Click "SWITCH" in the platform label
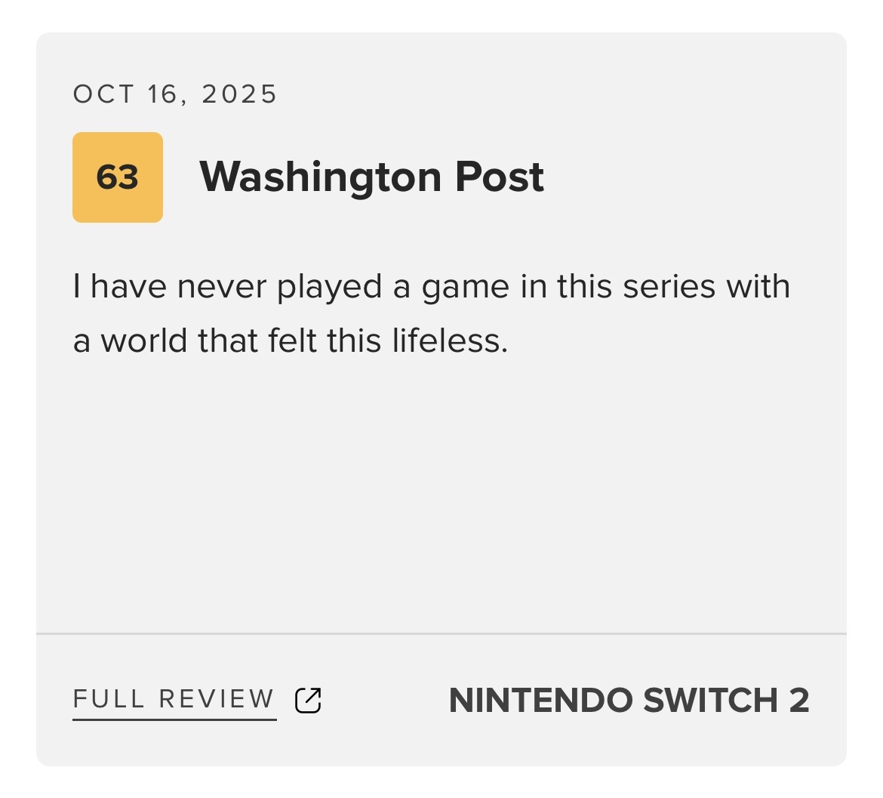This screenshot has width=883, height=798. pos(710,700)
